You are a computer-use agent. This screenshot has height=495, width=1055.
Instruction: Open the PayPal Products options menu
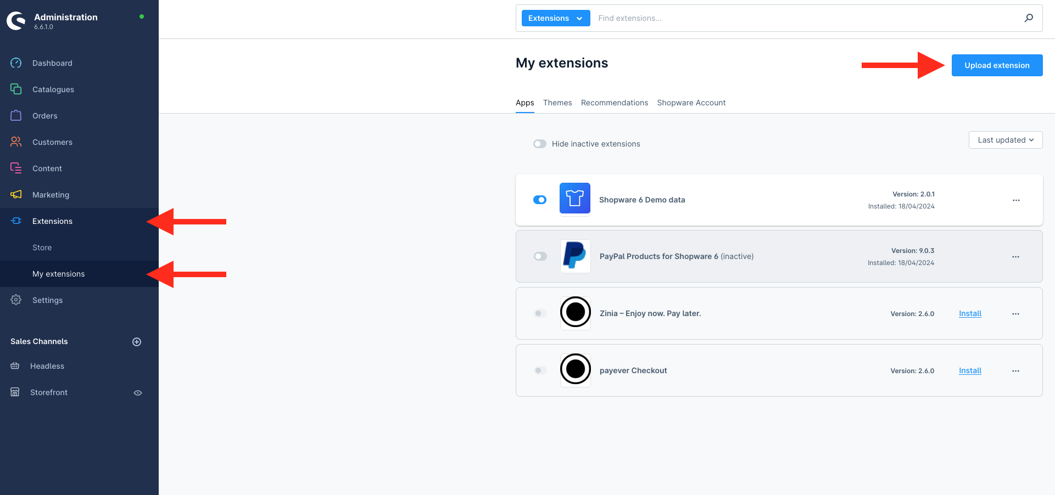pos(1015,257)
